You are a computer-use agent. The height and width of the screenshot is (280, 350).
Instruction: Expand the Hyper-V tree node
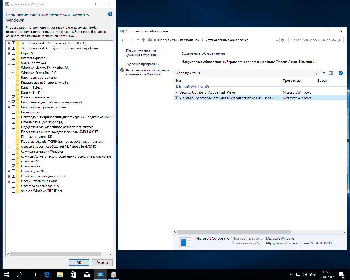[x=9, y=53]
